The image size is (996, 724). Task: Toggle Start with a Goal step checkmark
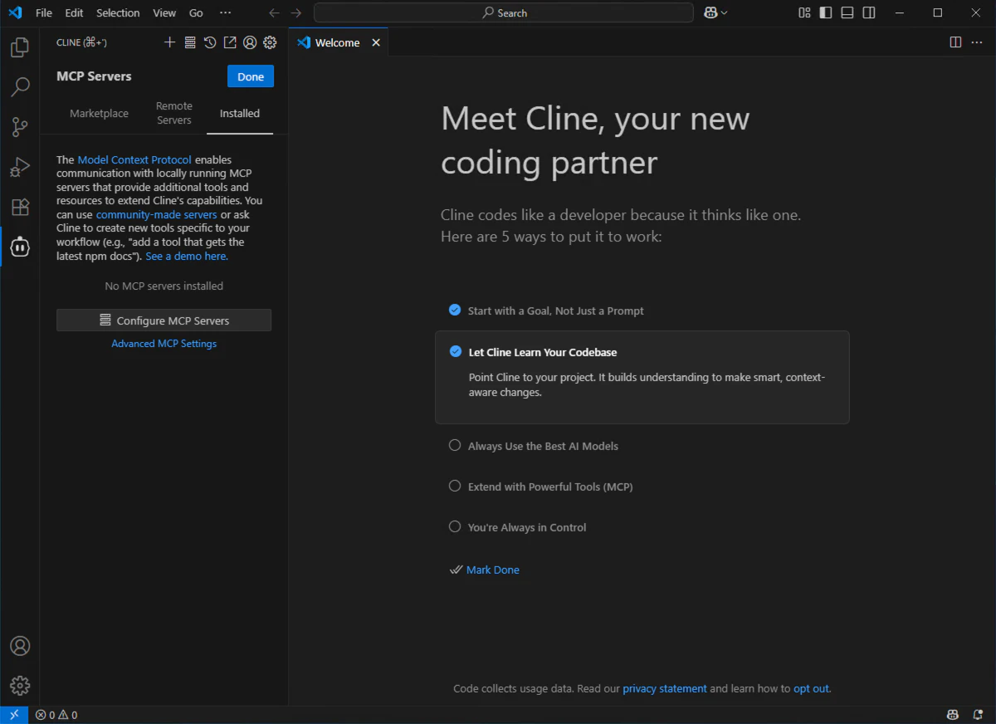[455, 310]
